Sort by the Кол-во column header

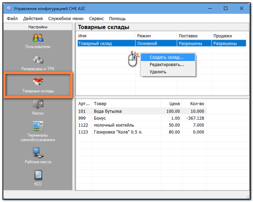click(x=194, y=104)
